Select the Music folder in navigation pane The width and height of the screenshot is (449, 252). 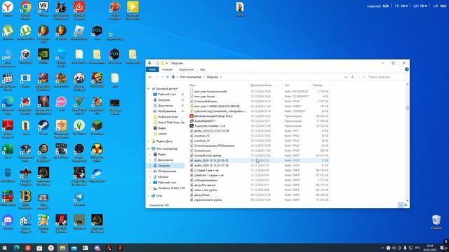pos(163,177)
